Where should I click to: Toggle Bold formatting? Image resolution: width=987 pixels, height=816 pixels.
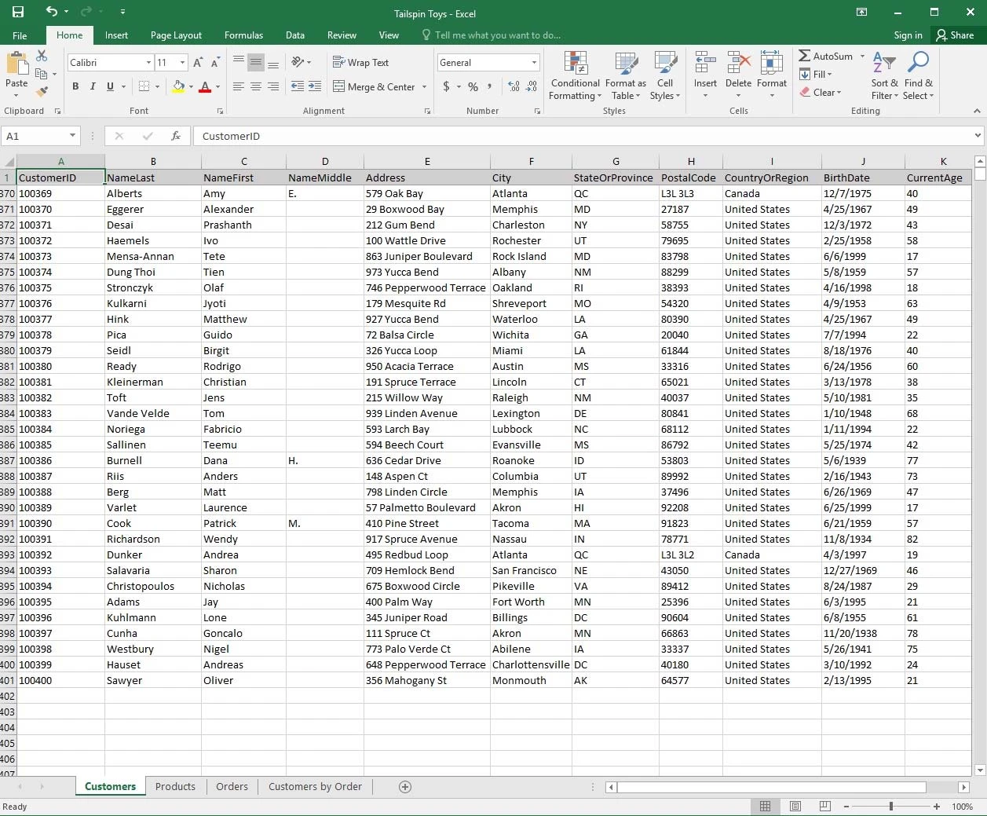click(75, 86)
